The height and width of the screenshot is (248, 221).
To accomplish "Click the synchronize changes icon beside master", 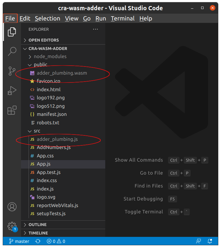I will (x=37, y=241).
